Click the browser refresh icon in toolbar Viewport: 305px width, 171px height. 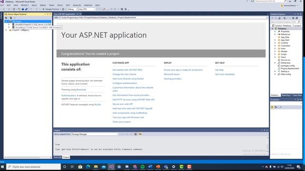tap(63, 9)
